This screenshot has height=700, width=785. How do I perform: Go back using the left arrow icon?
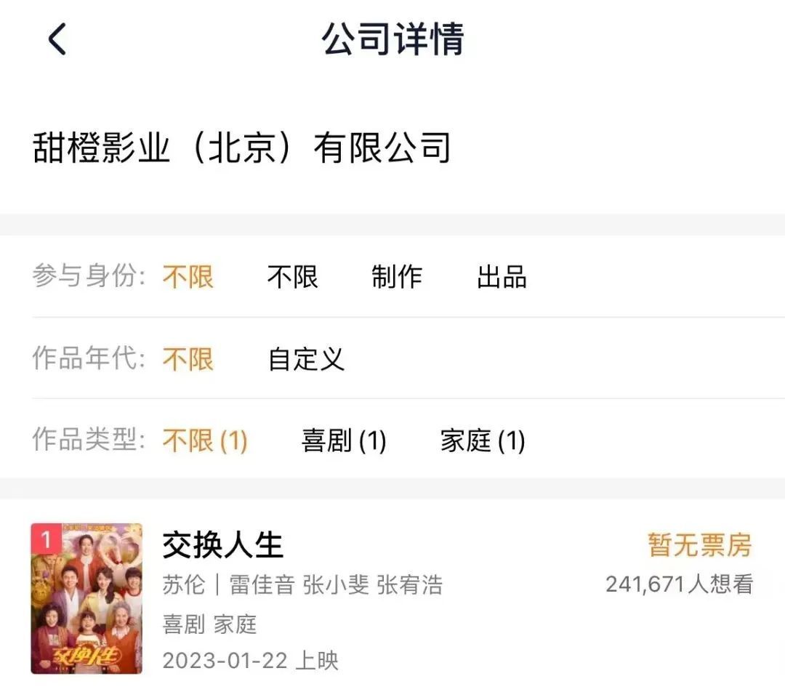(57, 39)
